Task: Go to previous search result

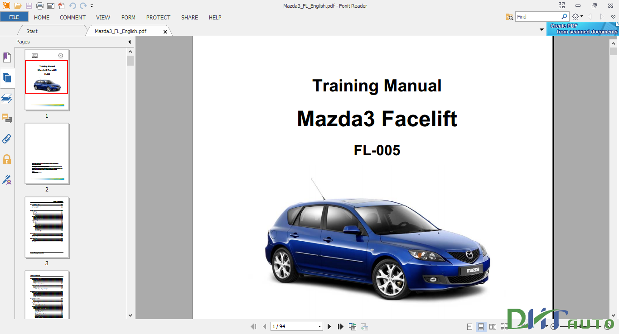Action: [590, 17]
